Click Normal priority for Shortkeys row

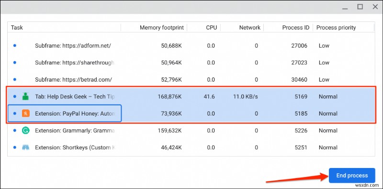[328, 147]
